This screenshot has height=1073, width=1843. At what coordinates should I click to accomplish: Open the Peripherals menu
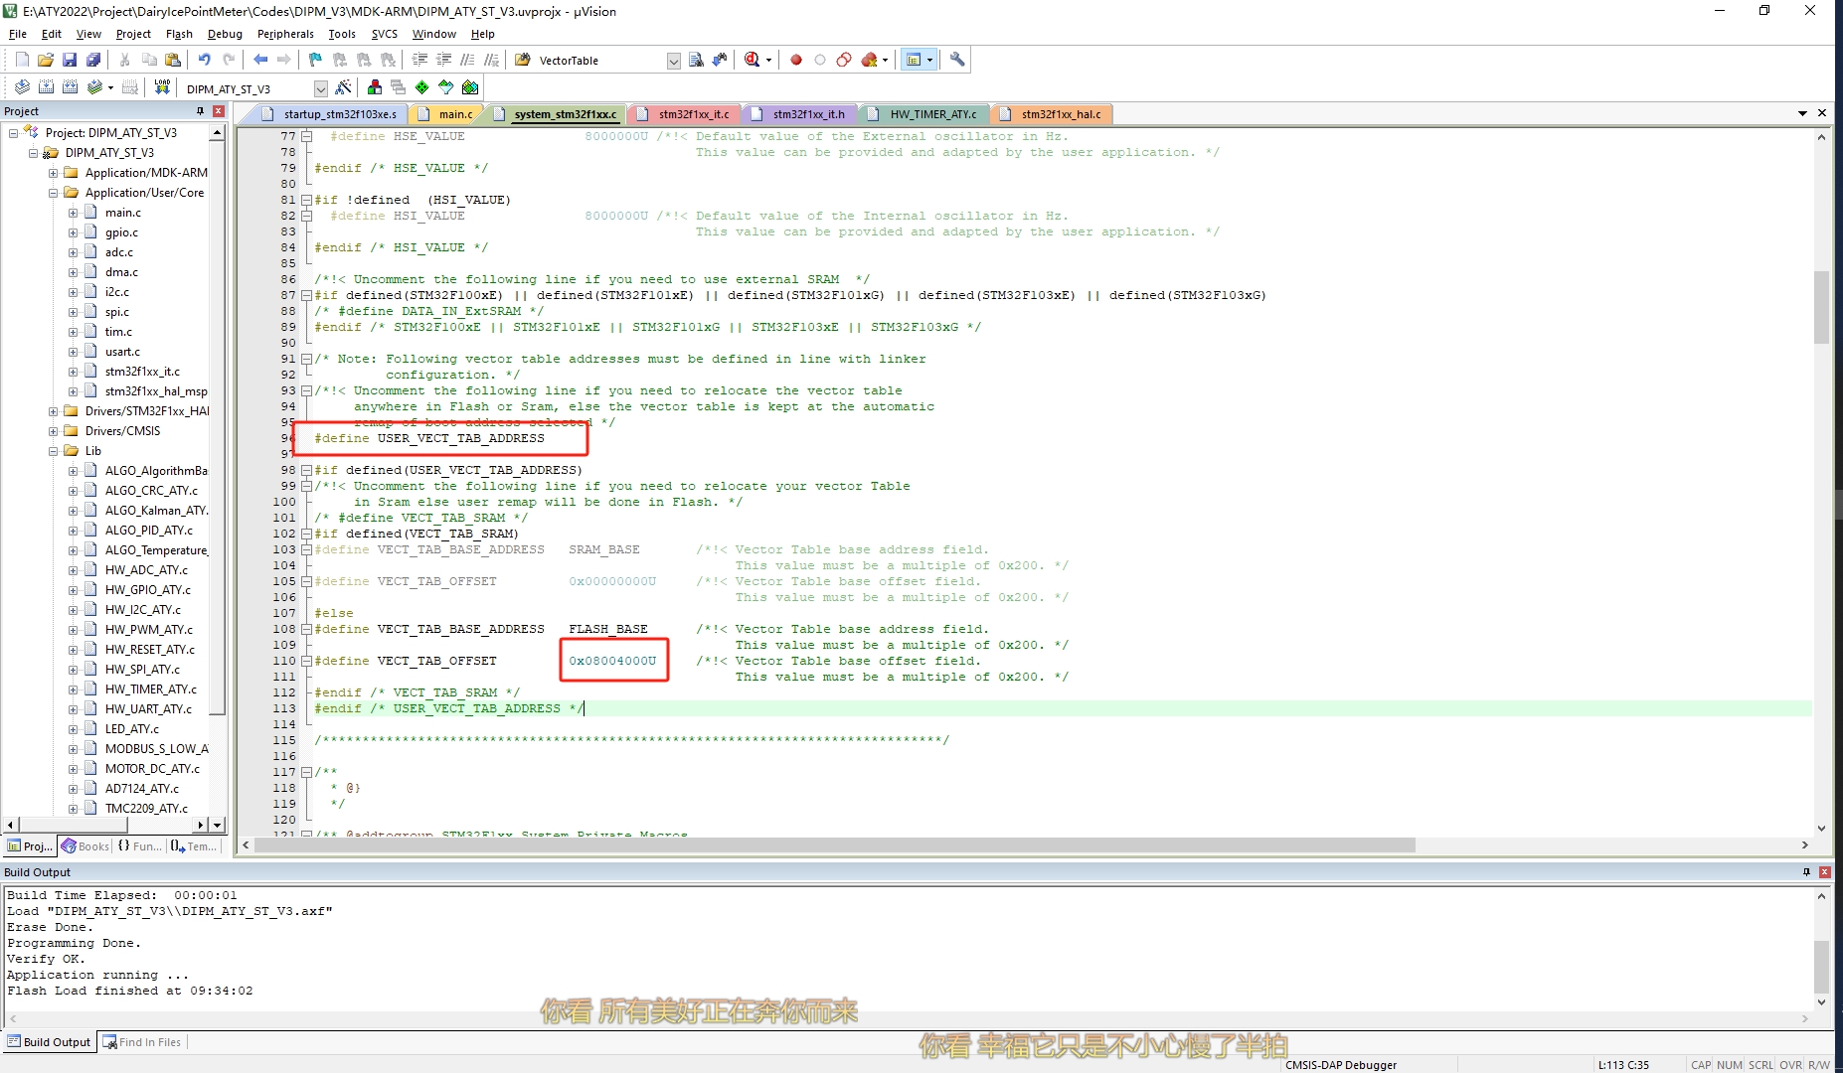(285, 34)
